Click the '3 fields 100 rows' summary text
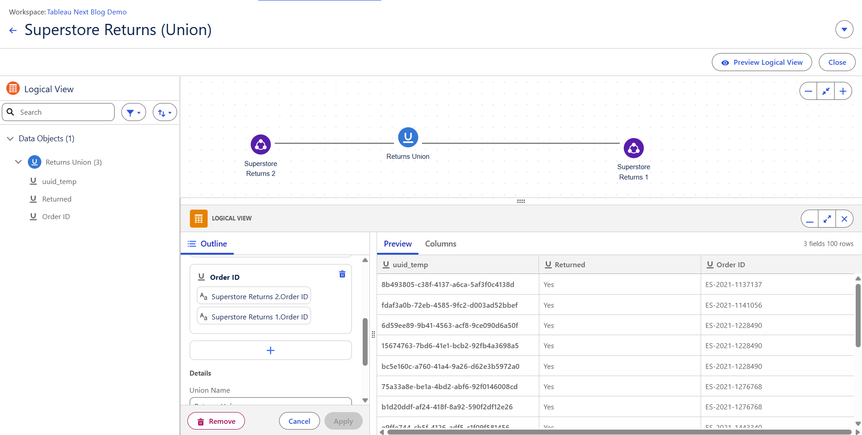This screenshot has height=435, width=862. (x=828, y=244)
